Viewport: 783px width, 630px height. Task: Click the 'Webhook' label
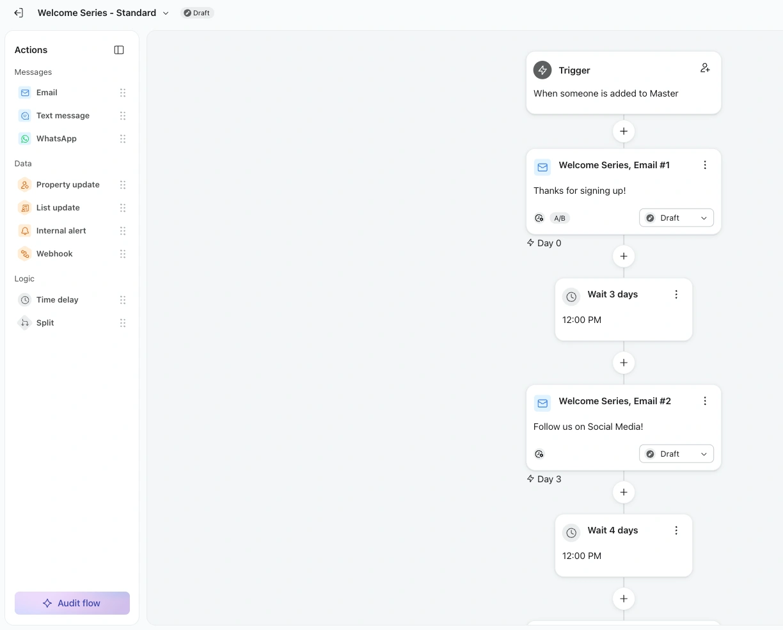click(54, 254)
